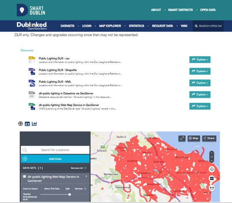Click the map fullscreen expand icon
The width and height of the screenshot is (232, 203).
pos(182,138)
